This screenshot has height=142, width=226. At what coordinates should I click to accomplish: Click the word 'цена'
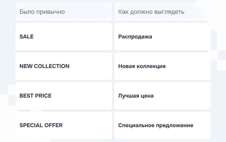pos(147,96)
